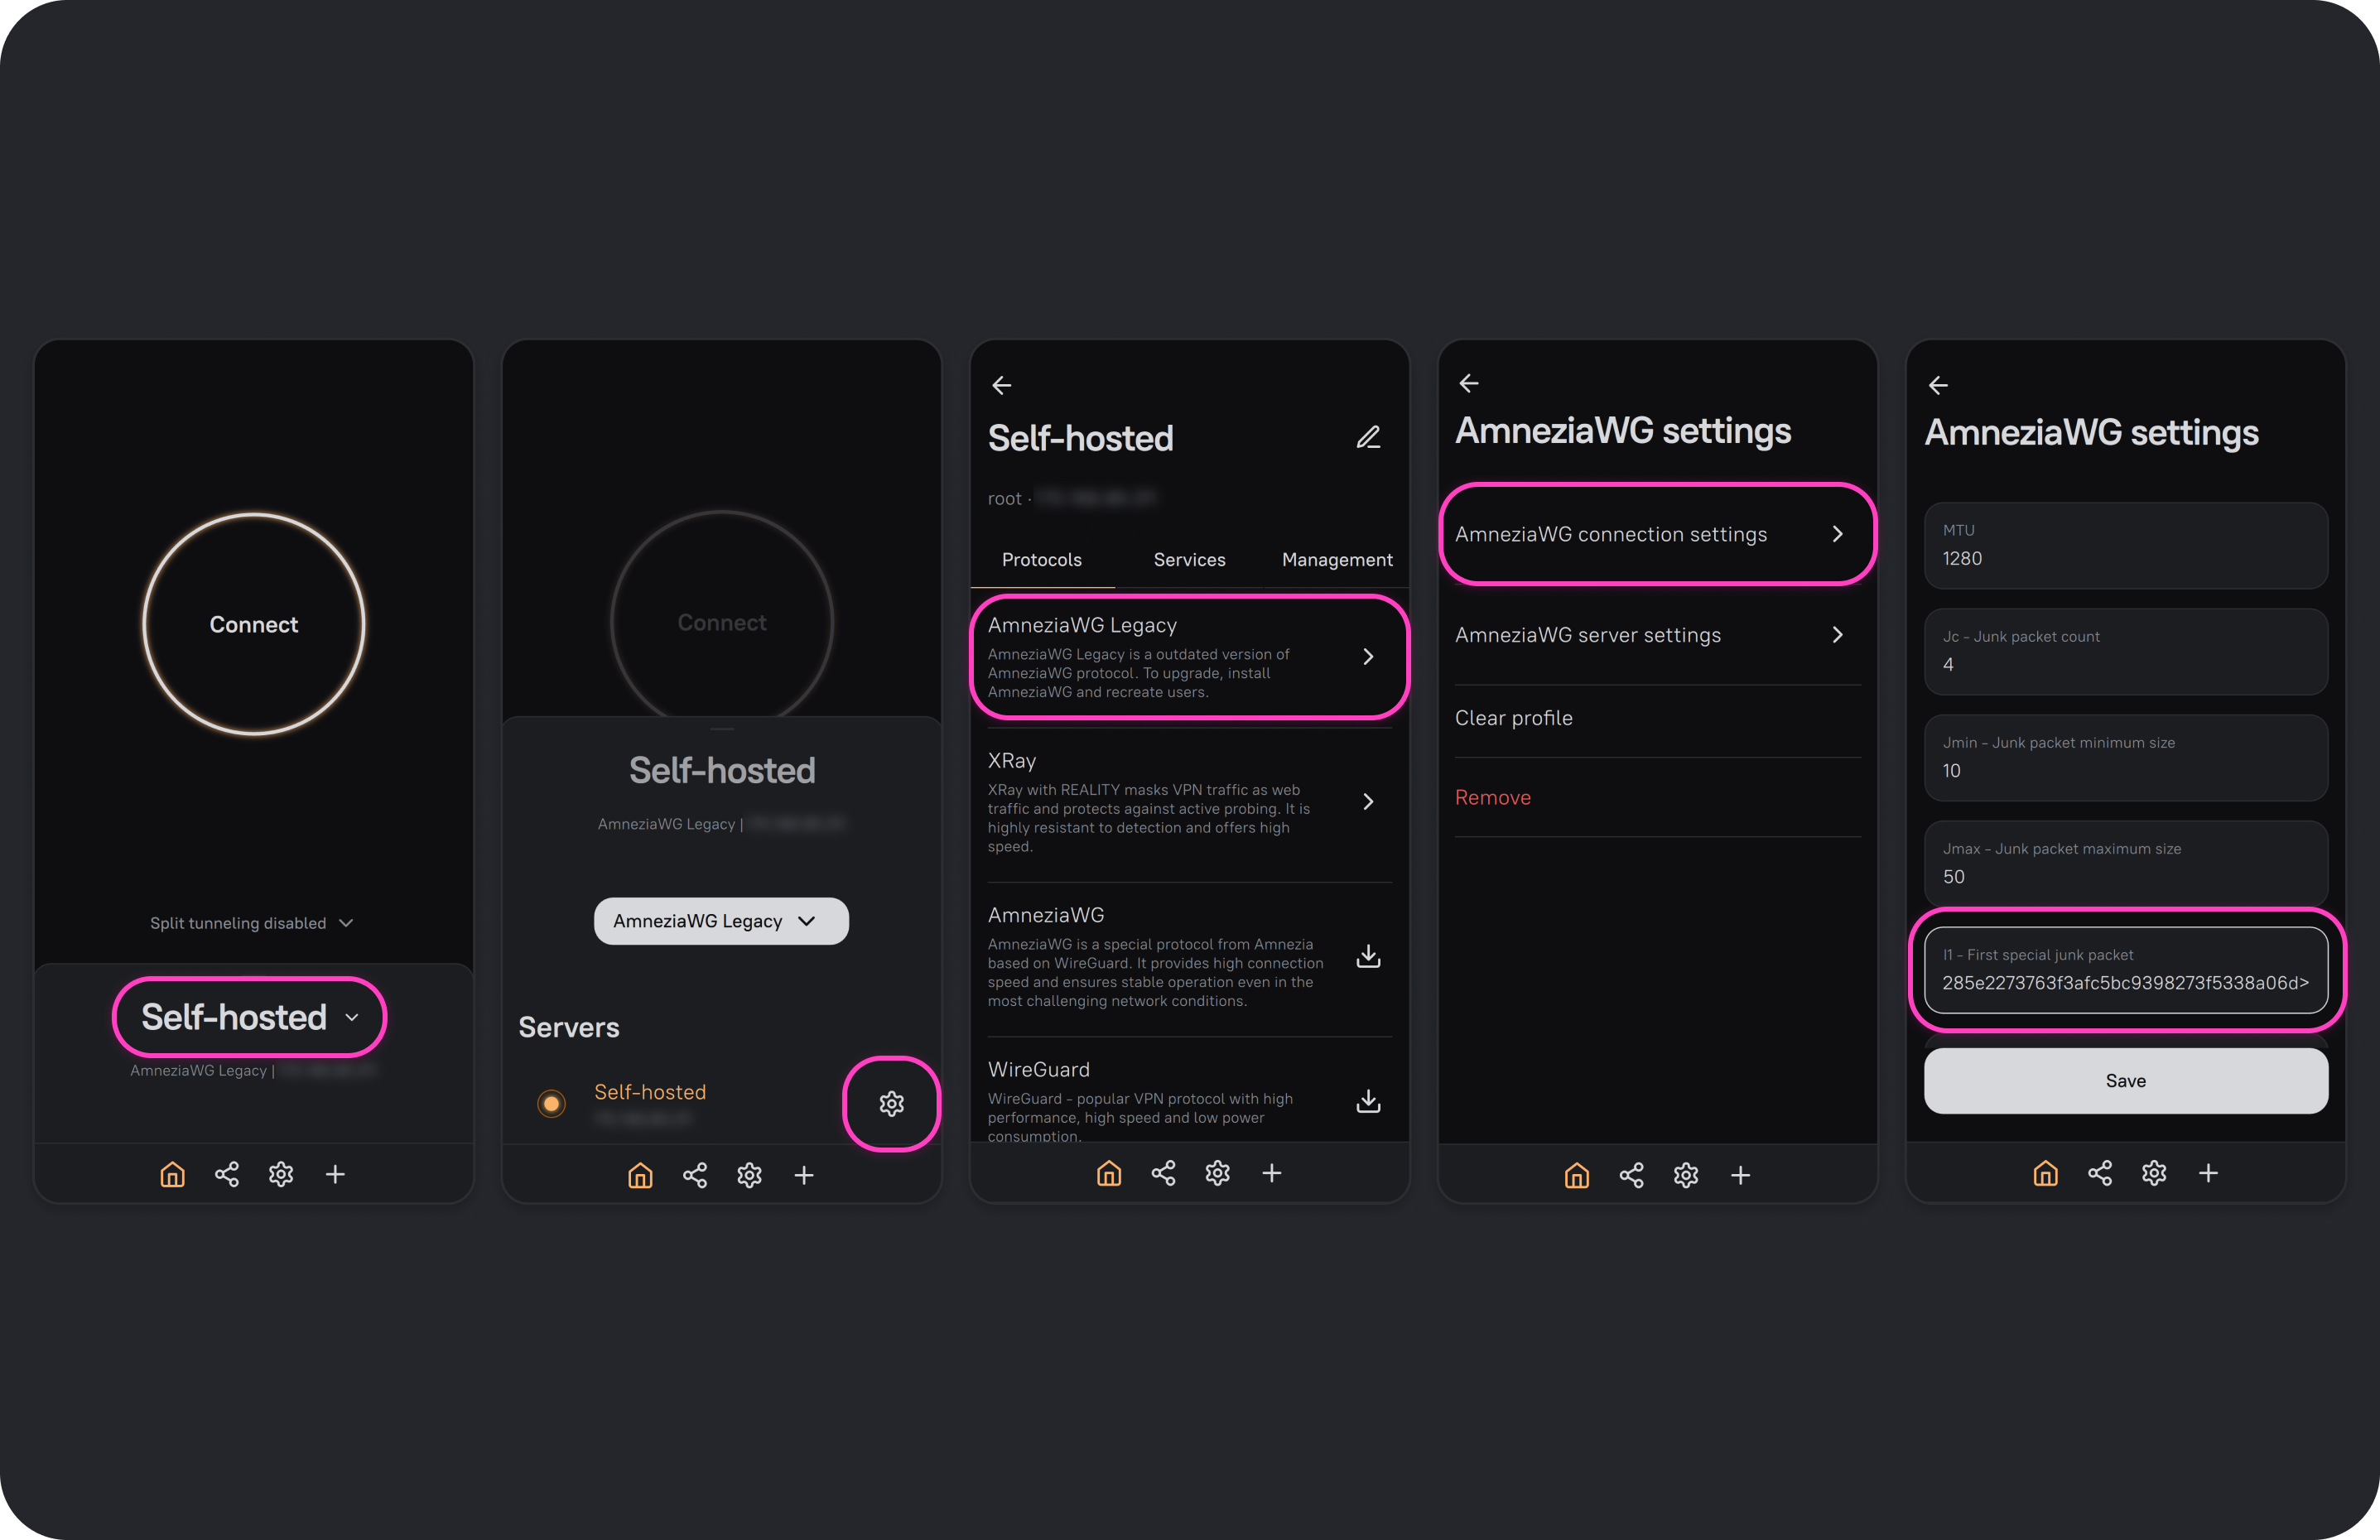Open the AmneziaWG Legacy protocol dropdown
Viewport: 2380px width, 1540px height.
pyautogui.click(x=721, y=921)
